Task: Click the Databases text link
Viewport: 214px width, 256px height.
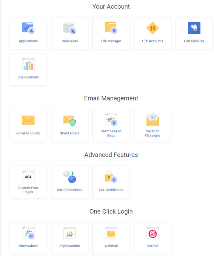Action: [x=70, y=41]
